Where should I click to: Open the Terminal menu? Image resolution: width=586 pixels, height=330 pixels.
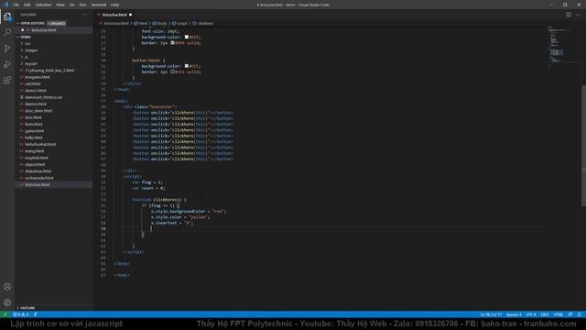pyautogui.click(x=99, y=5)
